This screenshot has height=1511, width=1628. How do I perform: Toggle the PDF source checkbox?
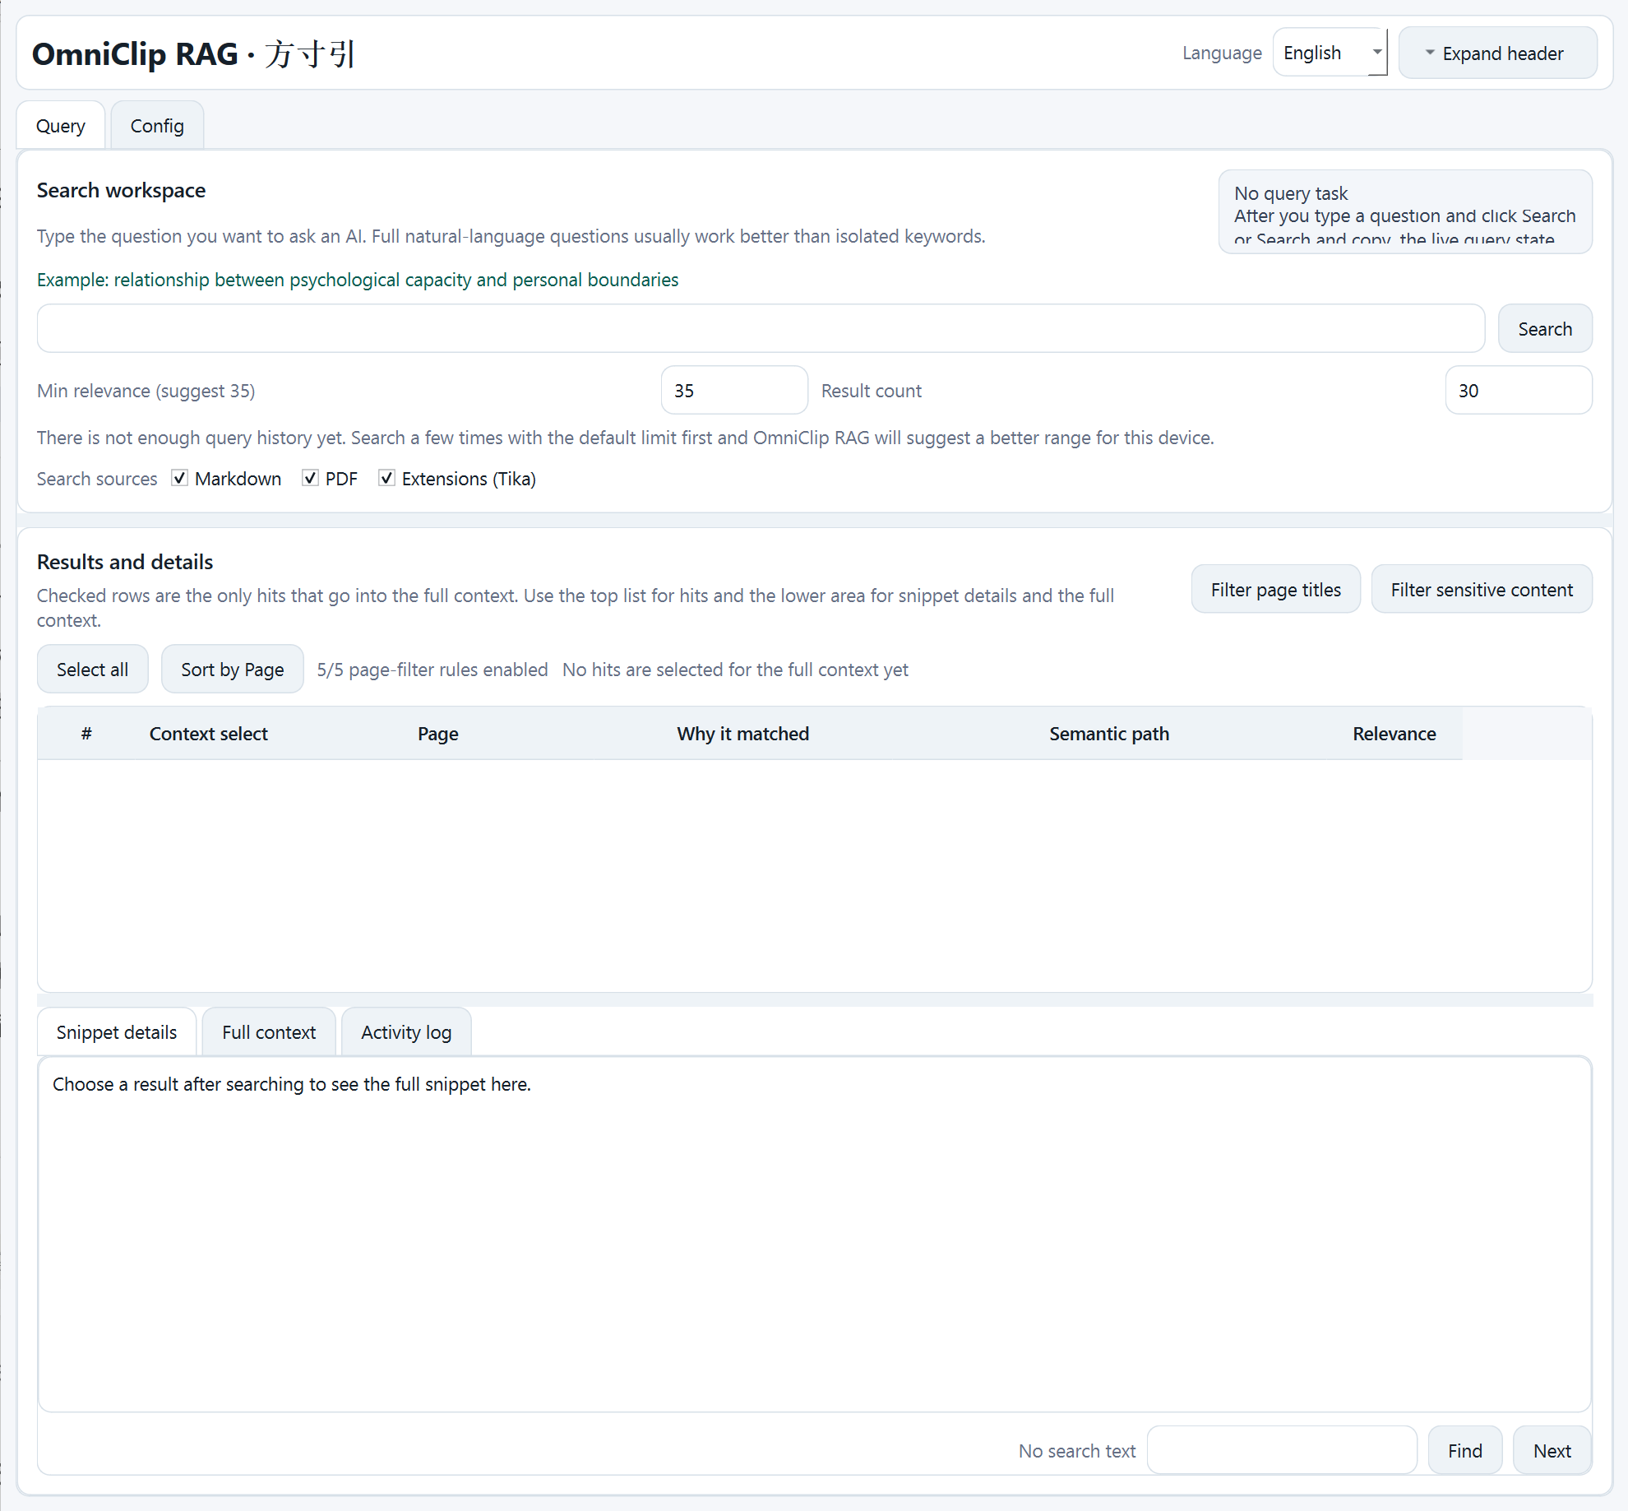coord(310,478)
